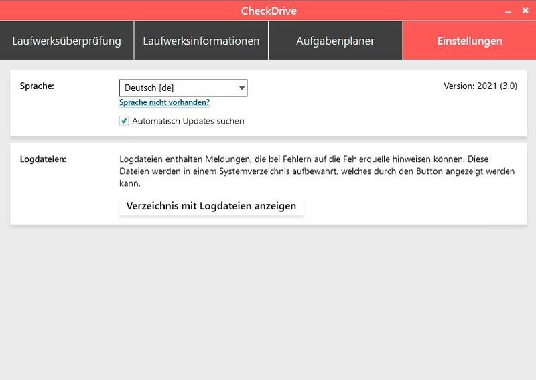Click the 'Version: 2021 (3.0)' text
Image resolution: width=536 pixels, height=380 pixels.
click(x=480, y=86)
